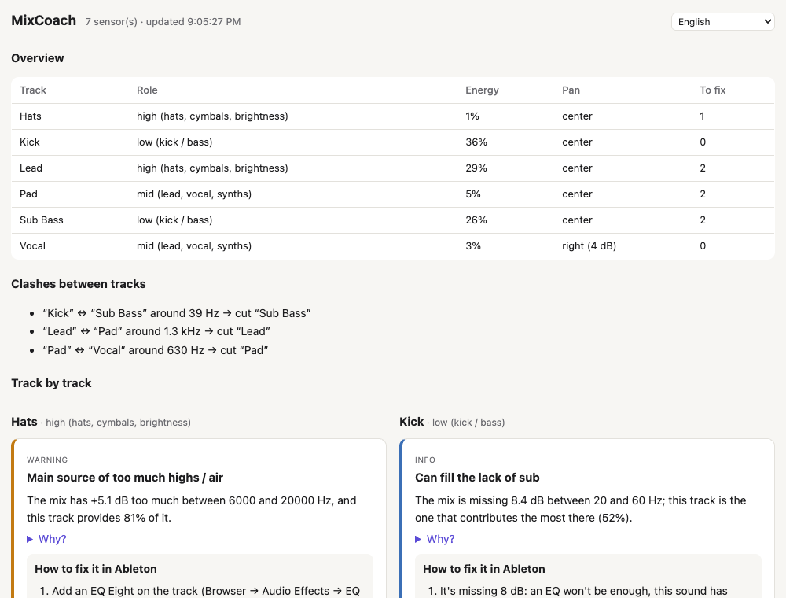
Task: Click the 'Track by track' heading
Action: pyautogui.click(x=51, y=383)
